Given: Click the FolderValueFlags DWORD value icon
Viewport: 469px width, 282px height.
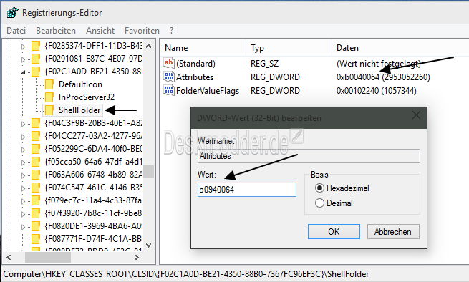Looking at the screenshot, I should (169, 90).
